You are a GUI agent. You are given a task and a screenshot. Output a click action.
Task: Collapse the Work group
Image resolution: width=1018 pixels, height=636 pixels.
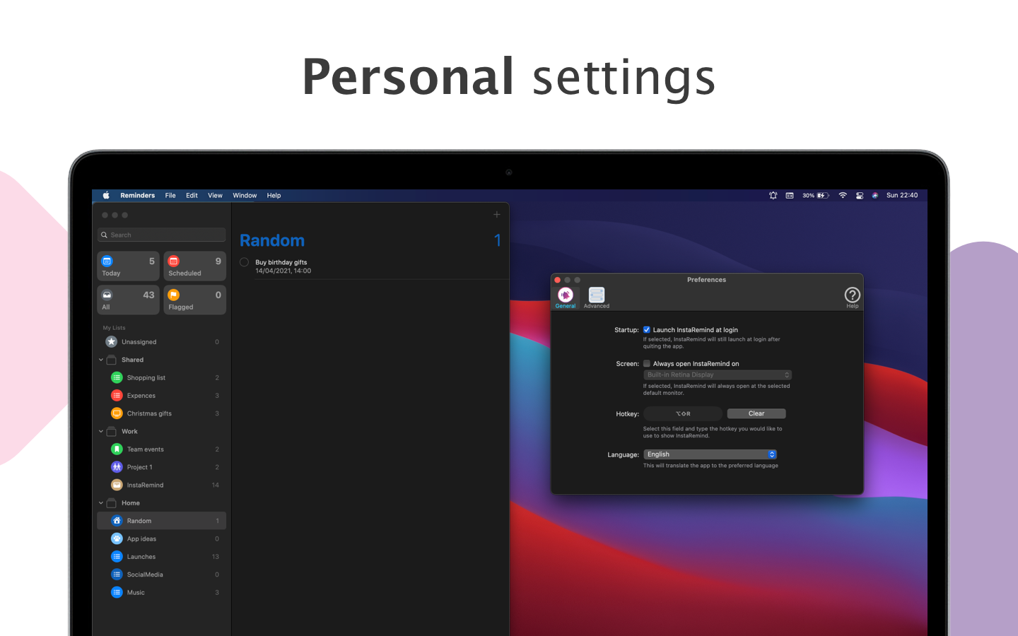[101, 431]
